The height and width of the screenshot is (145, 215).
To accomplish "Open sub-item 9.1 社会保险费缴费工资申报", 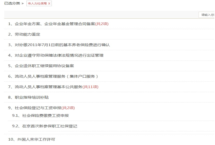I will (x=45, y=115).
